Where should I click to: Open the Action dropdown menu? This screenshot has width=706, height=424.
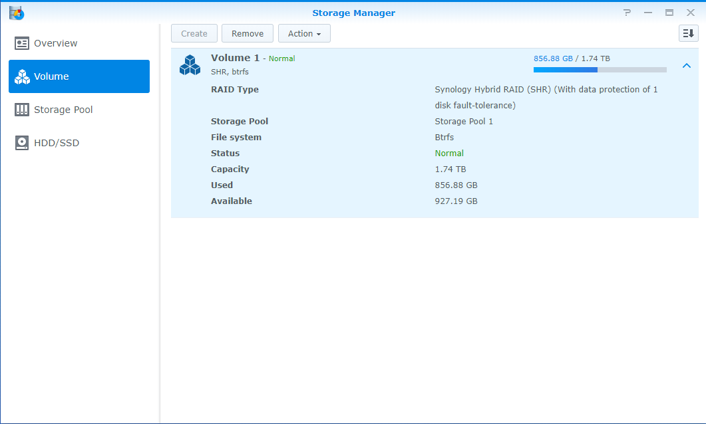click(x=304, y=33)
